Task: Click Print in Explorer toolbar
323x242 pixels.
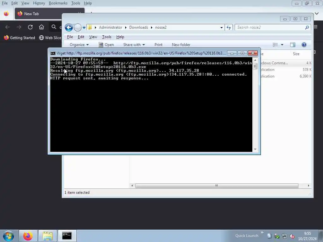Action: point(158,45)
